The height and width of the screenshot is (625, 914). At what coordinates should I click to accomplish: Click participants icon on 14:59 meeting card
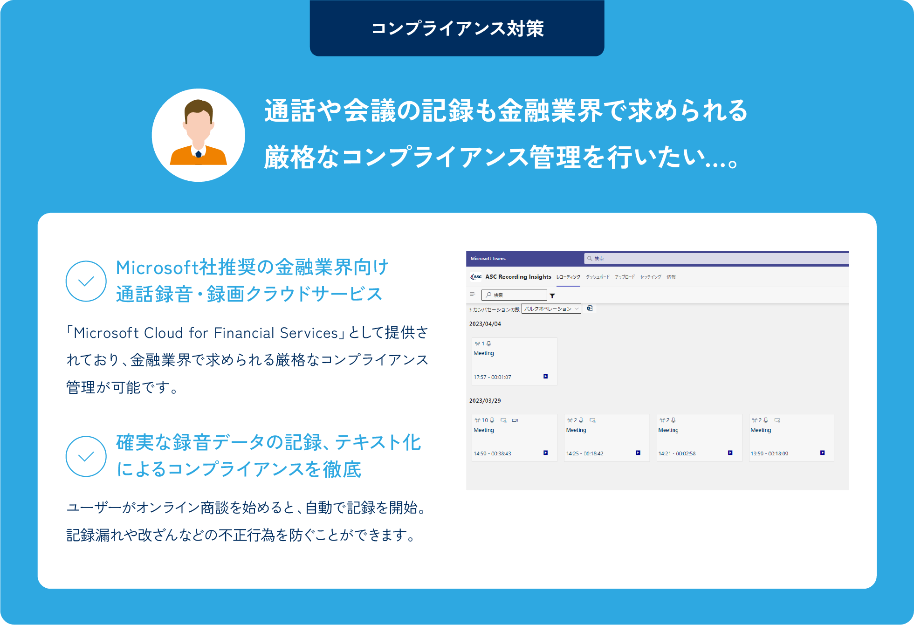[x=477, y=420]
